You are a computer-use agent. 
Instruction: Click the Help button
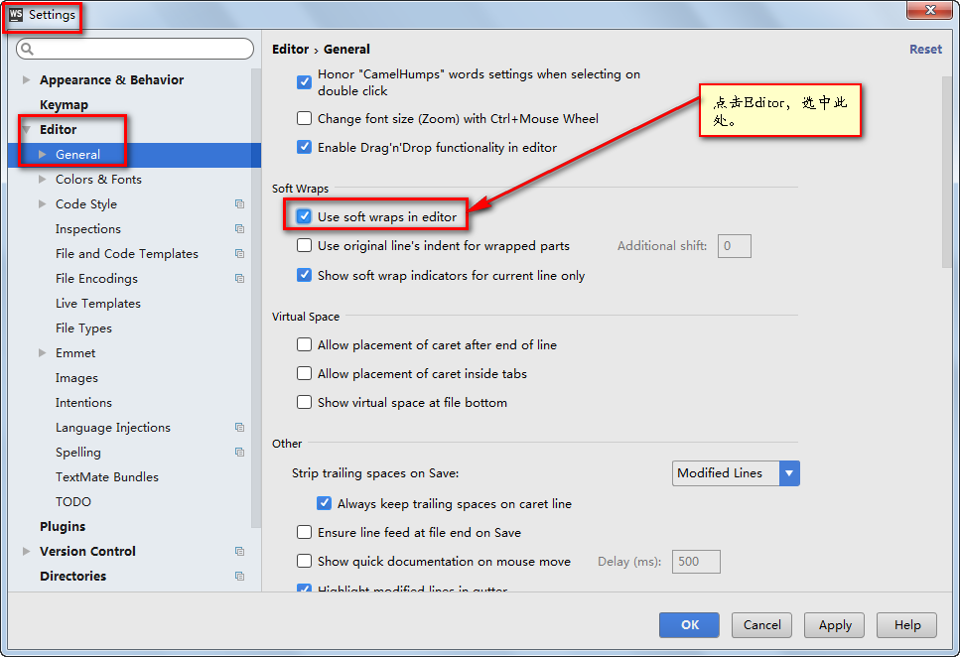906,625
